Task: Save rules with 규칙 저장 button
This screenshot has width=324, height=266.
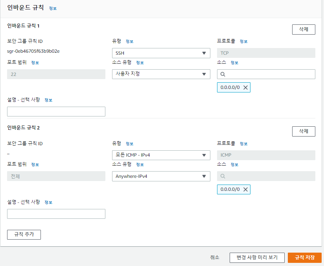Action: click(x=305, y=257)
